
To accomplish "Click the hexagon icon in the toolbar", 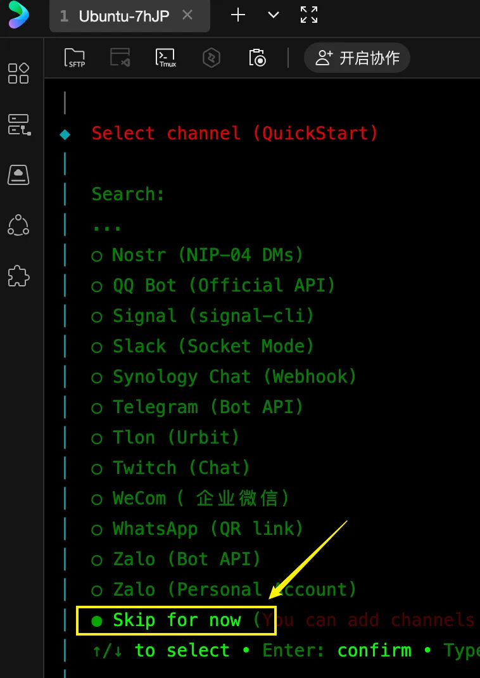I will coord(211,58).
